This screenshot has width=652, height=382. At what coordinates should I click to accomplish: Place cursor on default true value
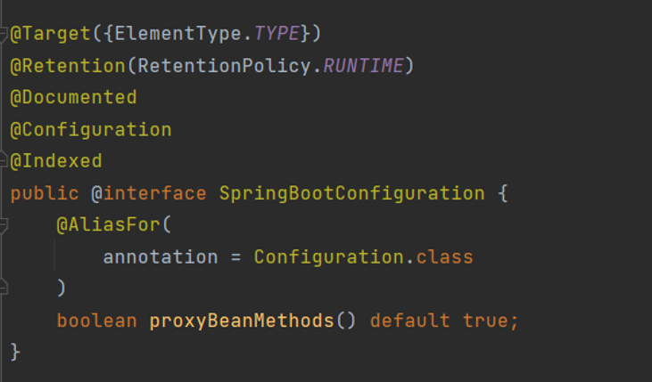(443, 320)
